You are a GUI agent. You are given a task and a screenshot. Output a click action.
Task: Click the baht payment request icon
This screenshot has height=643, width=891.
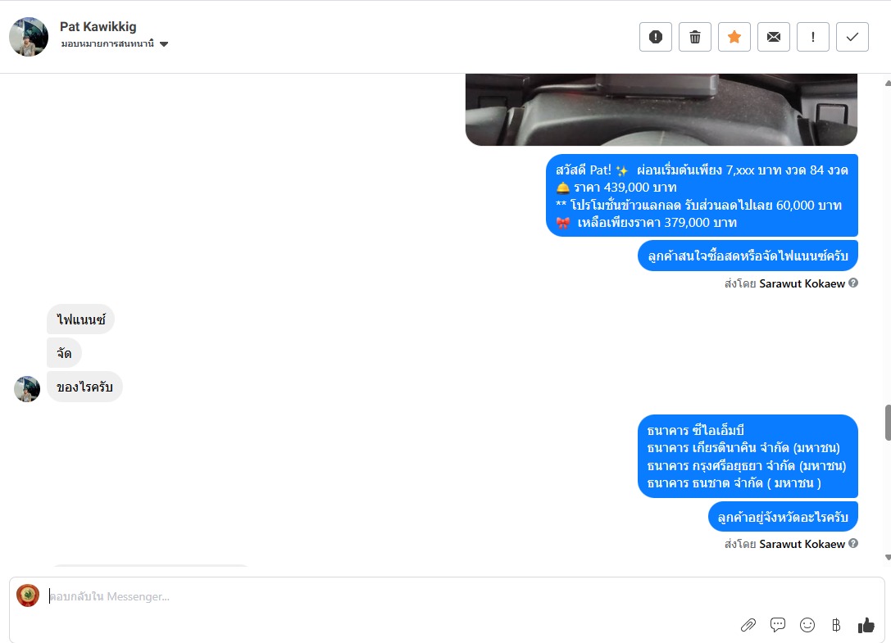[x=836, y=625]
